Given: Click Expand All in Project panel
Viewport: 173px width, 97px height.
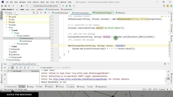Looking at the screenshot, I should [37, 13].
